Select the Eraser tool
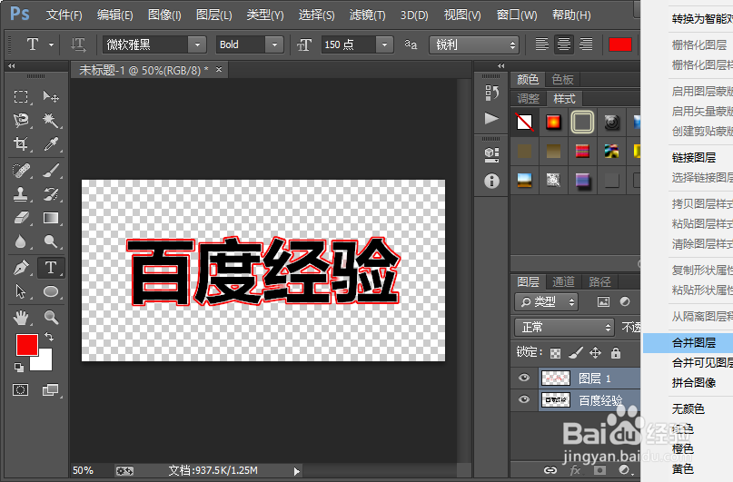This screenshot has height=482, width=733. point(21,218)
